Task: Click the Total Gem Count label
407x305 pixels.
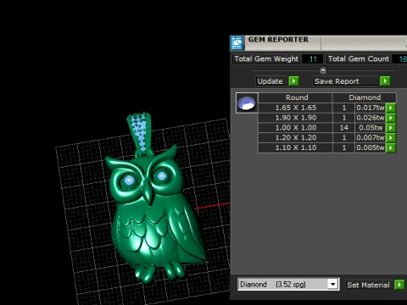Action: pos(359,58)
